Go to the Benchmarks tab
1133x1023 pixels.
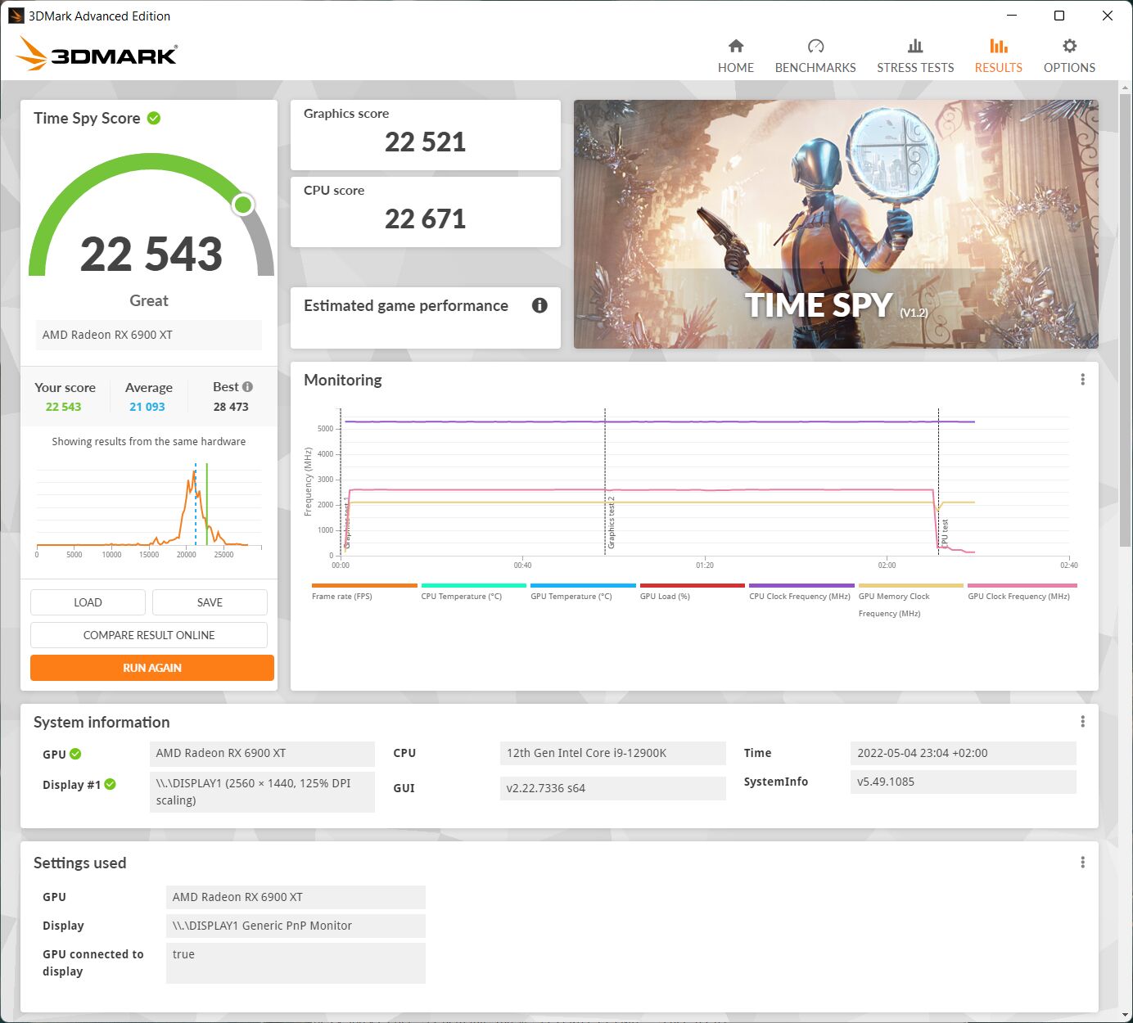point(815,56)
